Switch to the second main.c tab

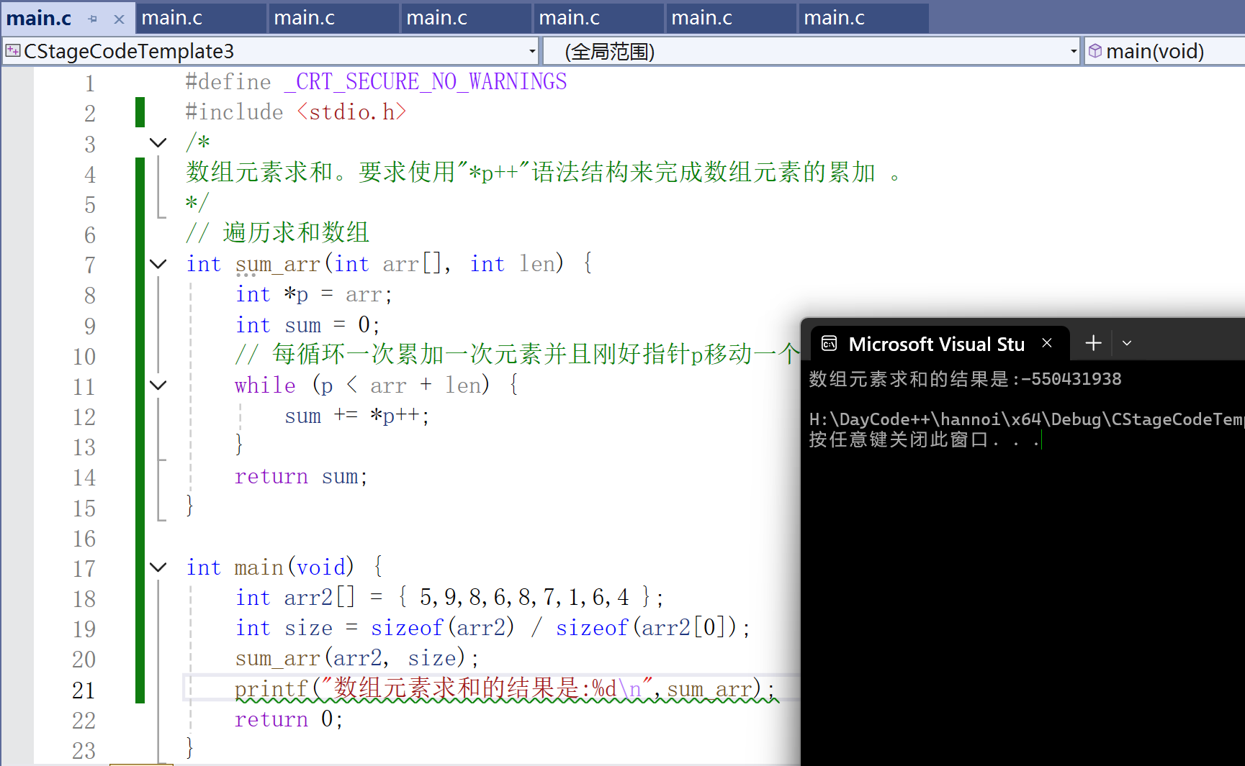[201, 18]
